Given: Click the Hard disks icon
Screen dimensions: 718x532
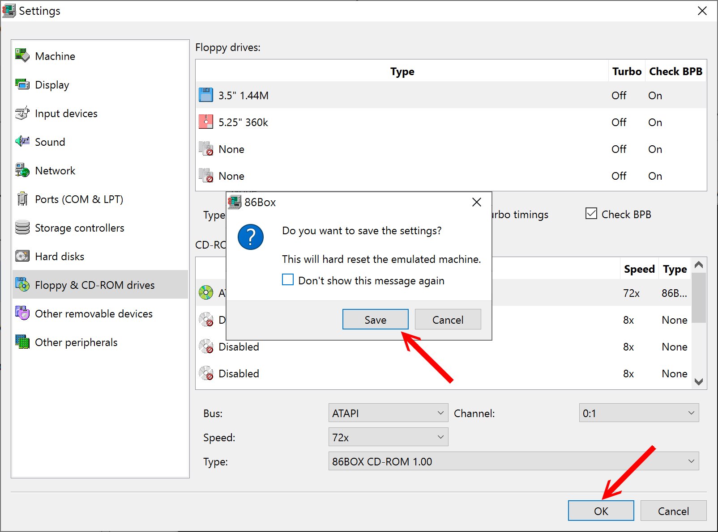Looking at the screenshot, I should point(22,256).
